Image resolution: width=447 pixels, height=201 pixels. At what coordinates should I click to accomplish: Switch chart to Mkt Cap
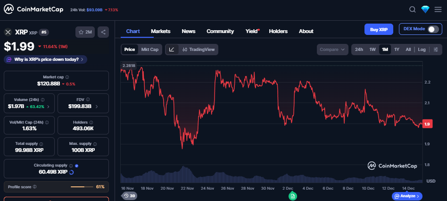point(150,50)
